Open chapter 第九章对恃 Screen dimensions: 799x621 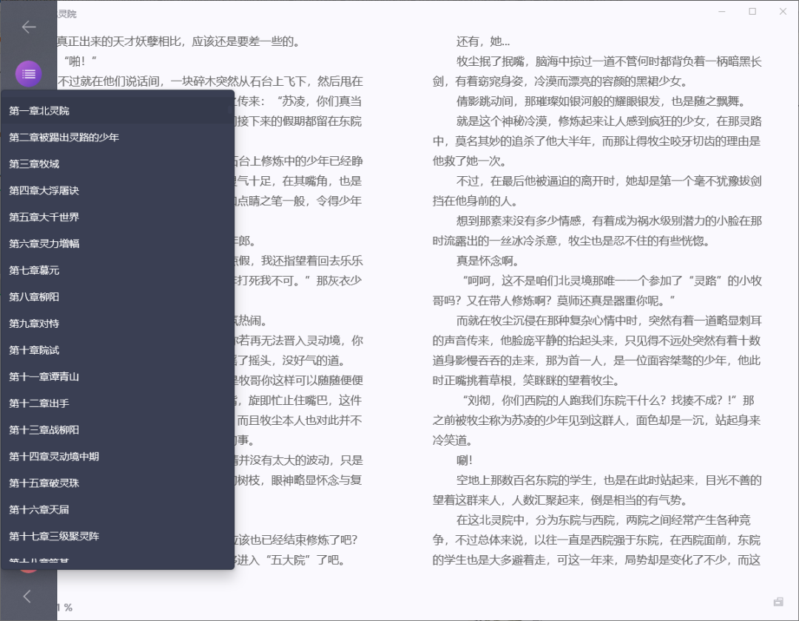[x=118, y=323]
